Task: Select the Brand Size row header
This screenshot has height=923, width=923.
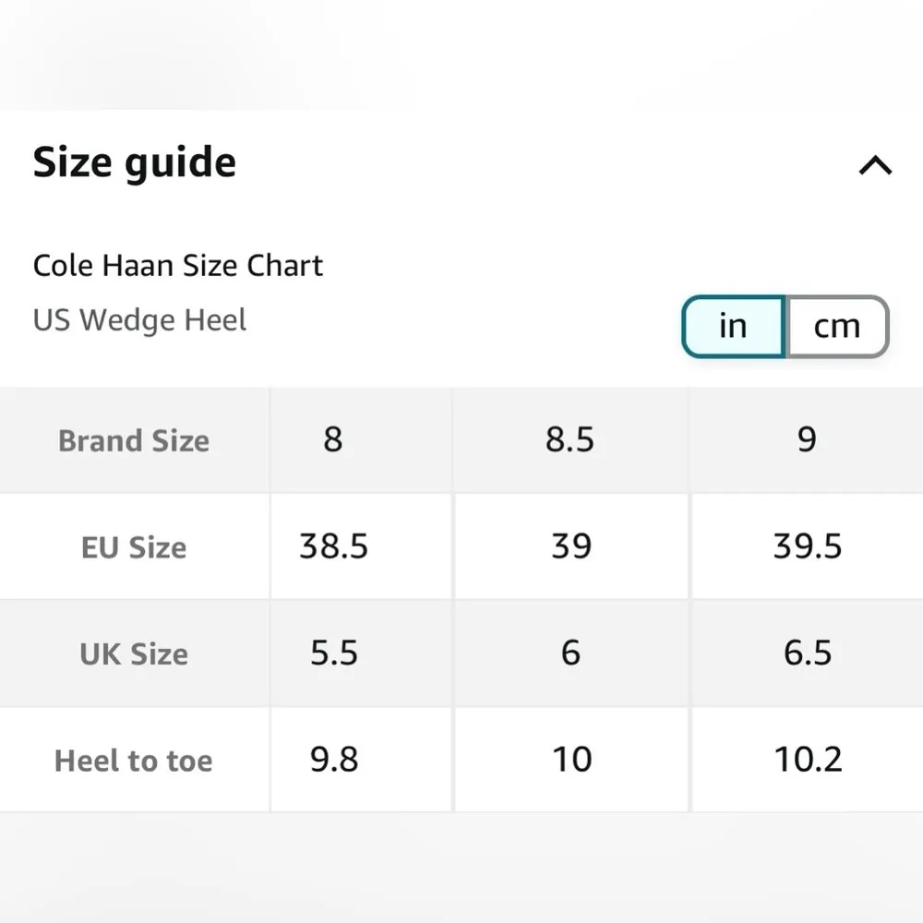Action: coord(134,440)
